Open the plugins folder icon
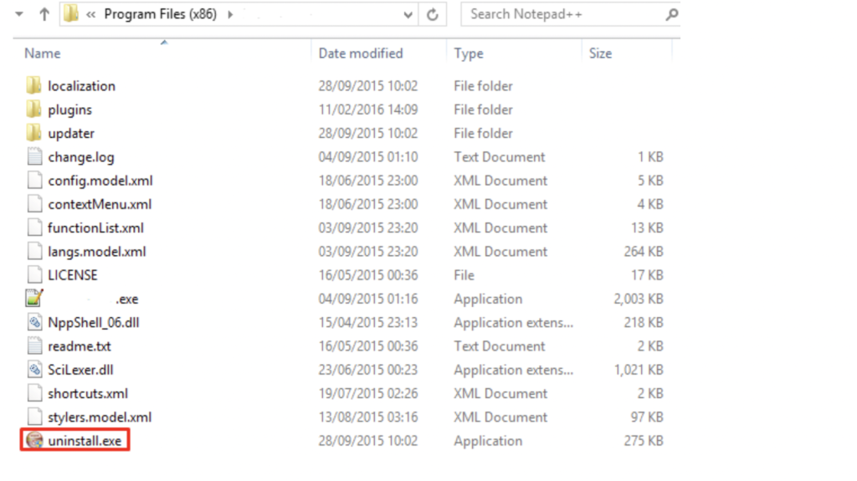 pyautogui.click(x=34, y=110)
